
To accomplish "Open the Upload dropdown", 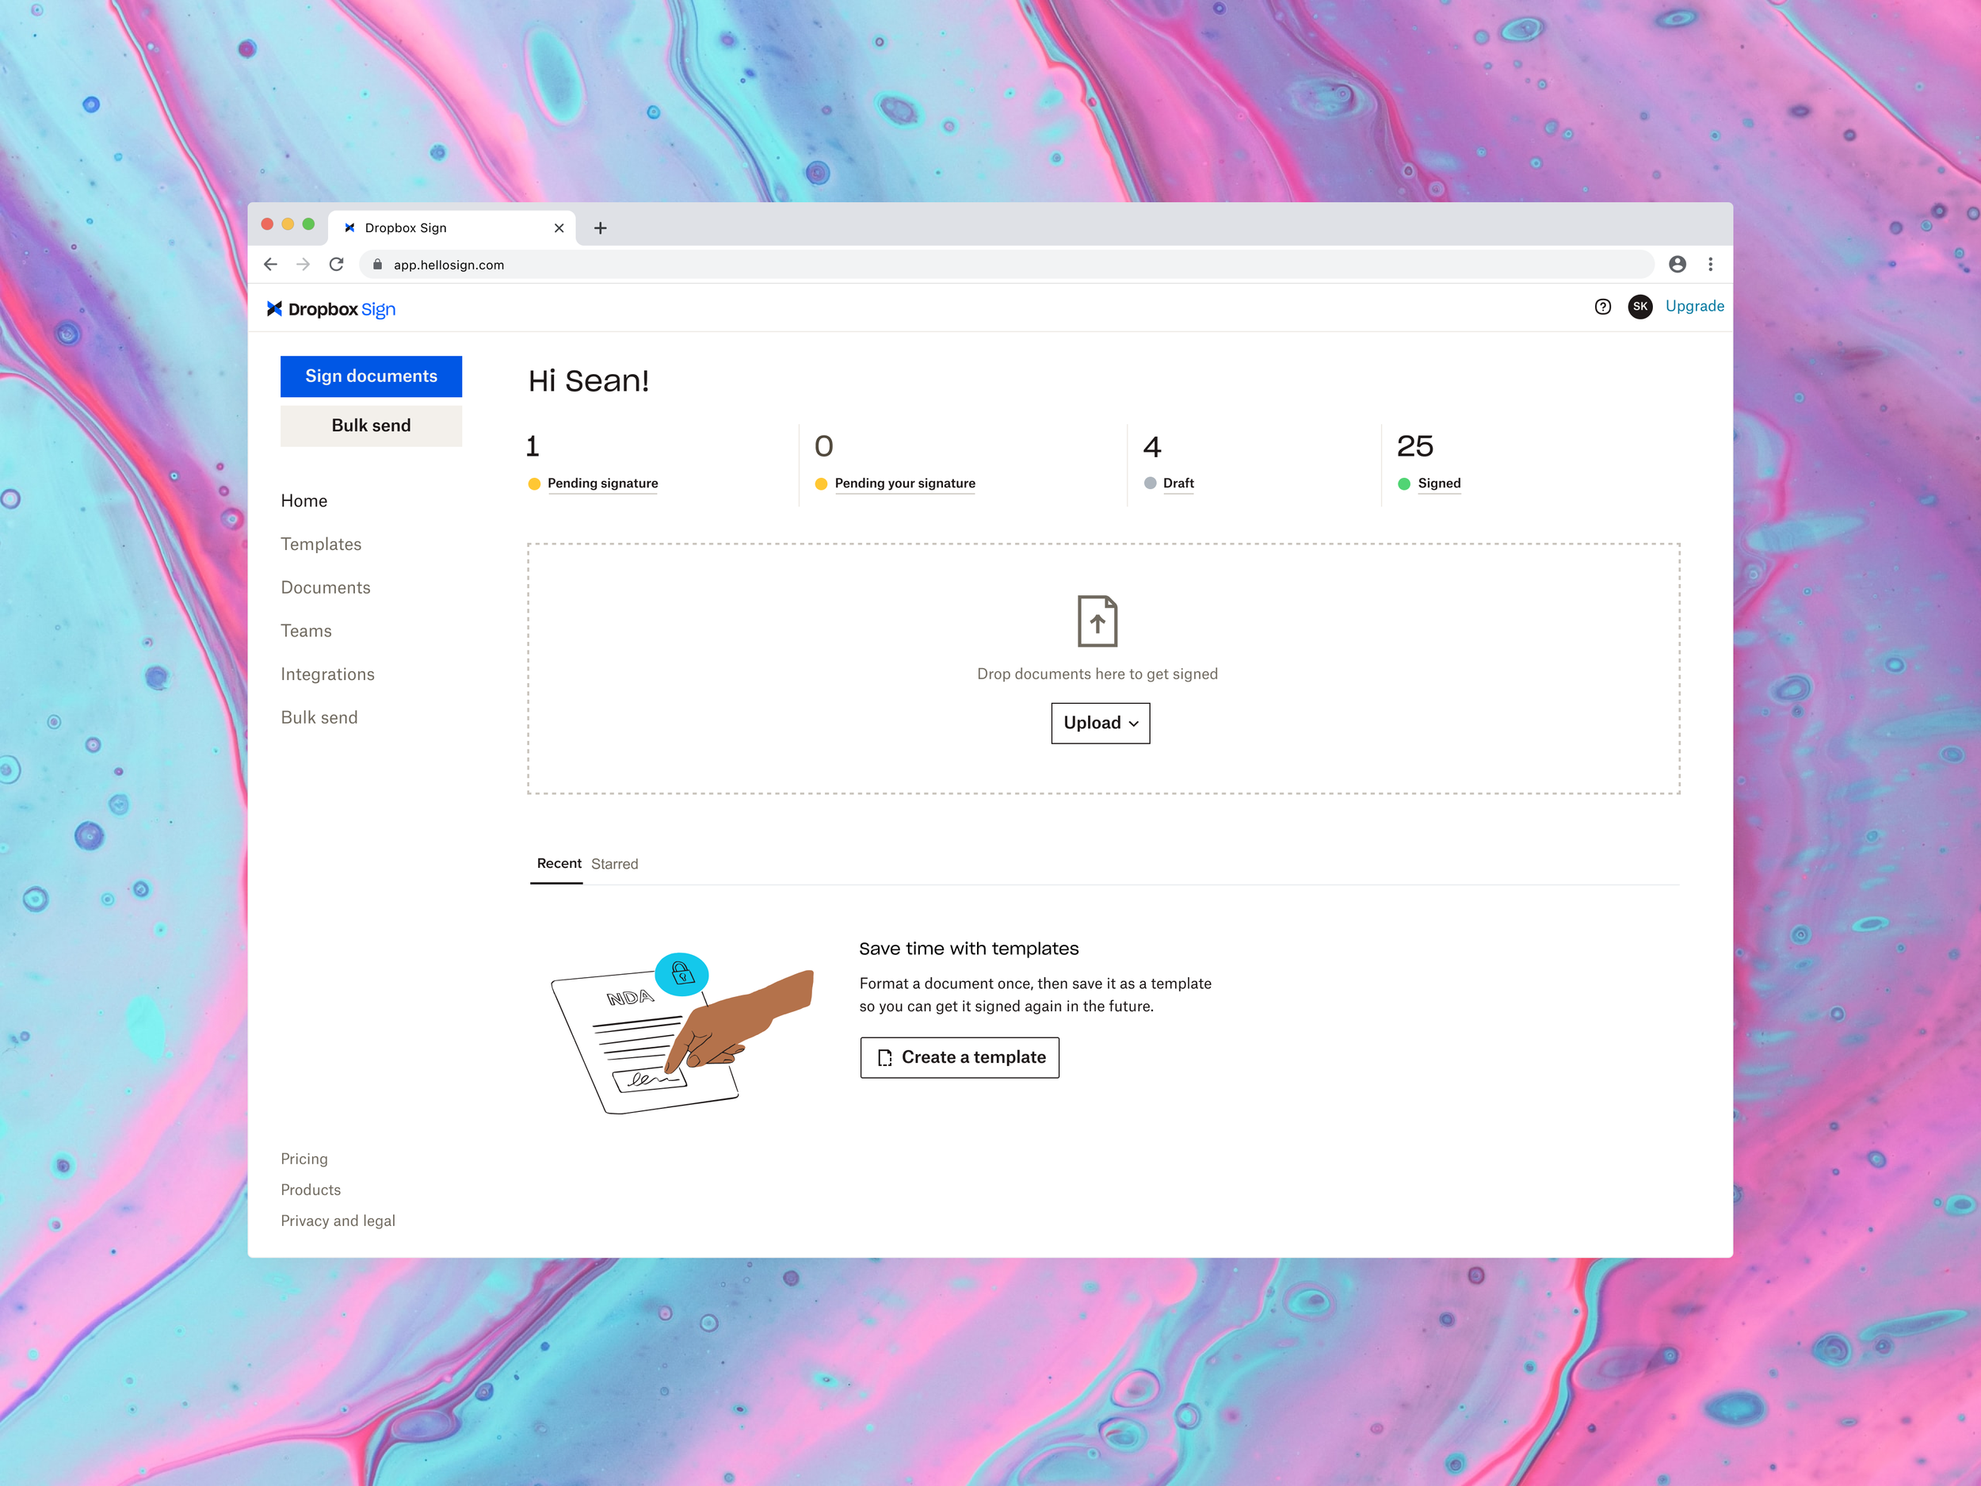I will pos(1100,723).
